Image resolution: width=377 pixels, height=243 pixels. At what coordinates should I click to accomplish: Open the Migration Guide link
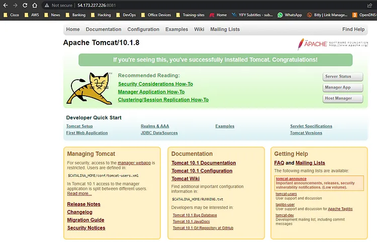[85, 220]
